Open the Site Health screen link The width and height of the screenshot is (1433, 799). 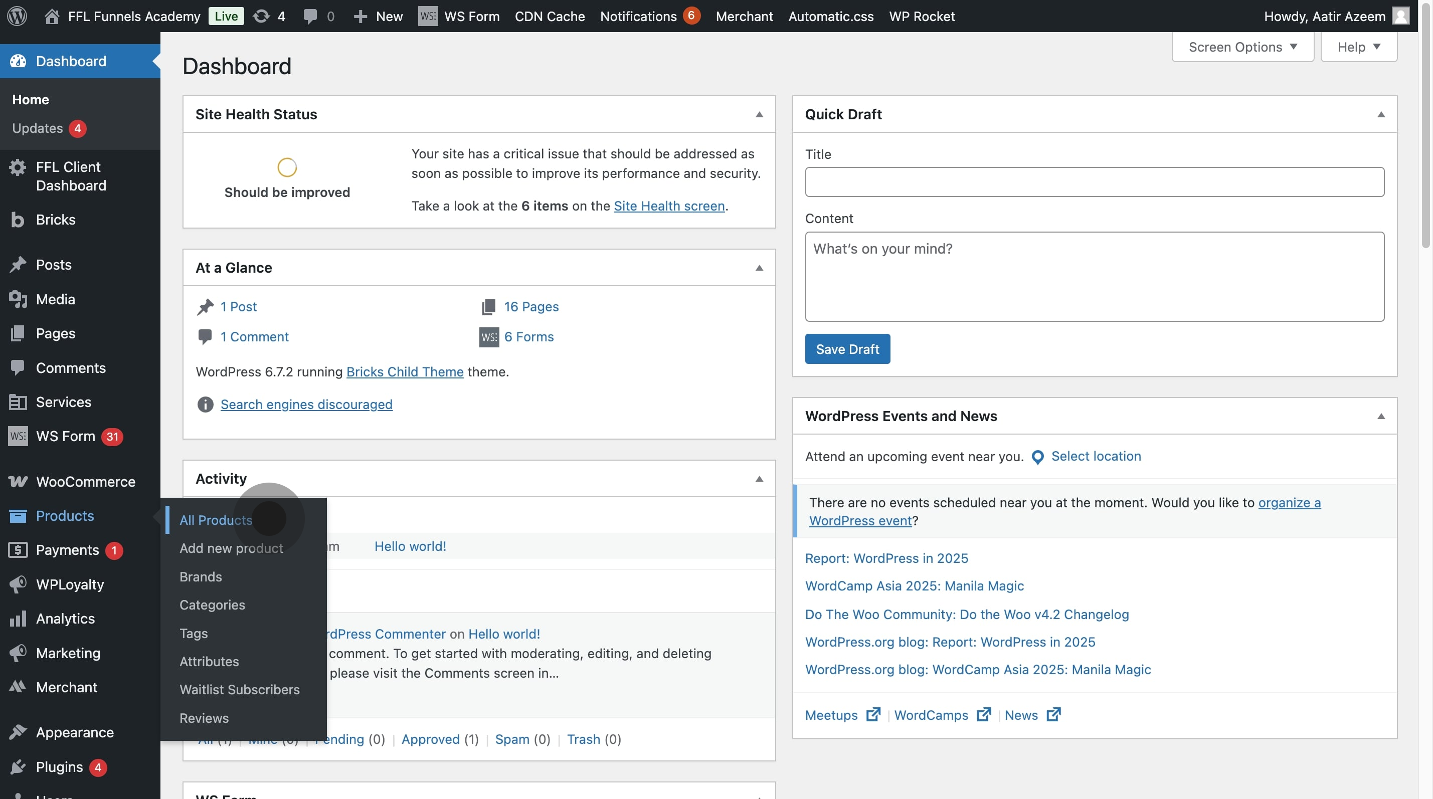669,206
